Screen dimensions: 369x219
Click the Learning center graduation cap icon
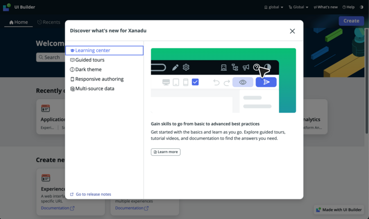tap(72, 51)
